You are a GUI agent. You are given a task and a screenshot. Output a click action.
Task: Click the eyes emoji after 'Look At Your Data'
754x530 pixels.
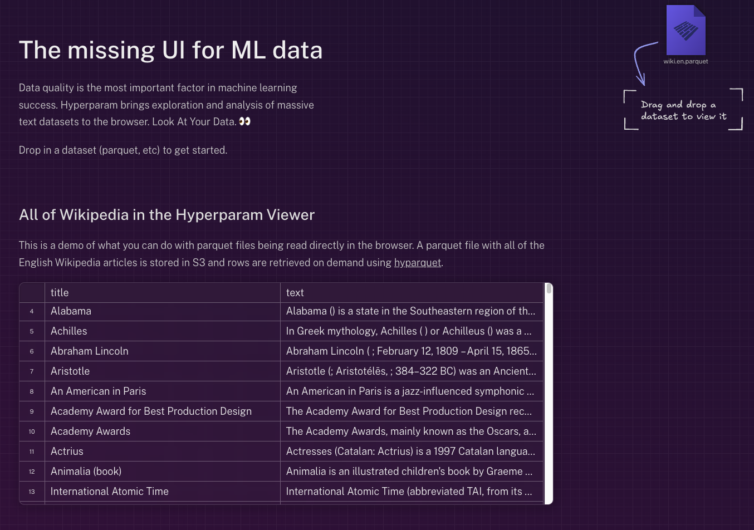click(244, 121)
